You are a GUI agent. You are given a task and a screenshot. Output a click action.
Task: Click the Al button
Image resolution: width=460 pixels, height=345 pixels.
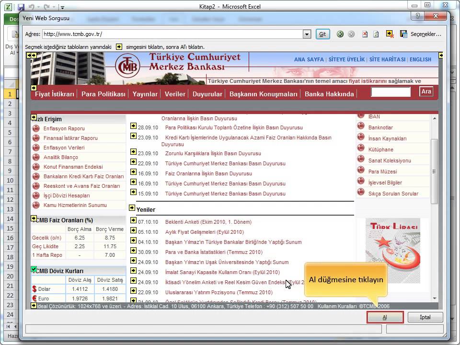pyautogui.click(x=385, y=317)
